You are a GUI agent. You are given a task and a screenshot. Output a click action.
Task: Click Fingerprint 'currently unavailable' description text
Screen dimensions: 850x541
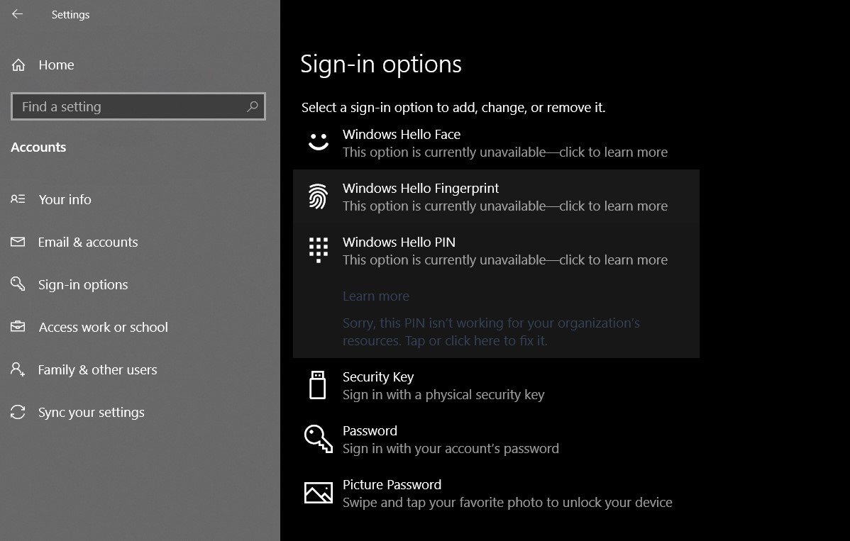point(505,206)
